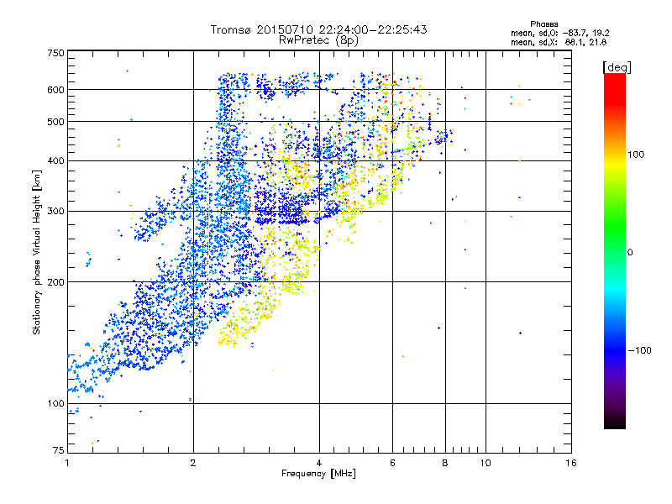
Task: Click the x-axis tick label '10'
Action: [486, 463]
